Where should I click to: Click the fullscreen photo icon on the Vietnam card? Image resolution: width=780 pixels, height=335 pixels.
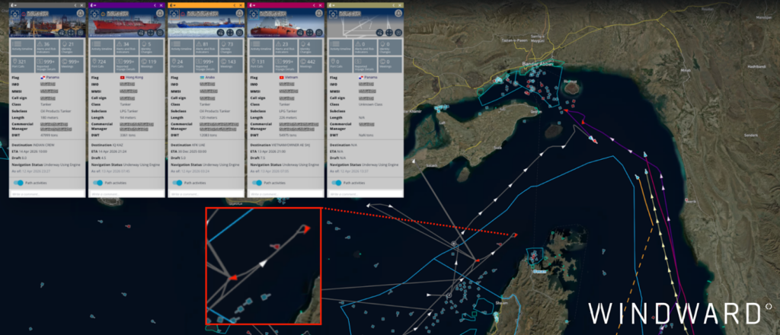click(x=309, y=32)
